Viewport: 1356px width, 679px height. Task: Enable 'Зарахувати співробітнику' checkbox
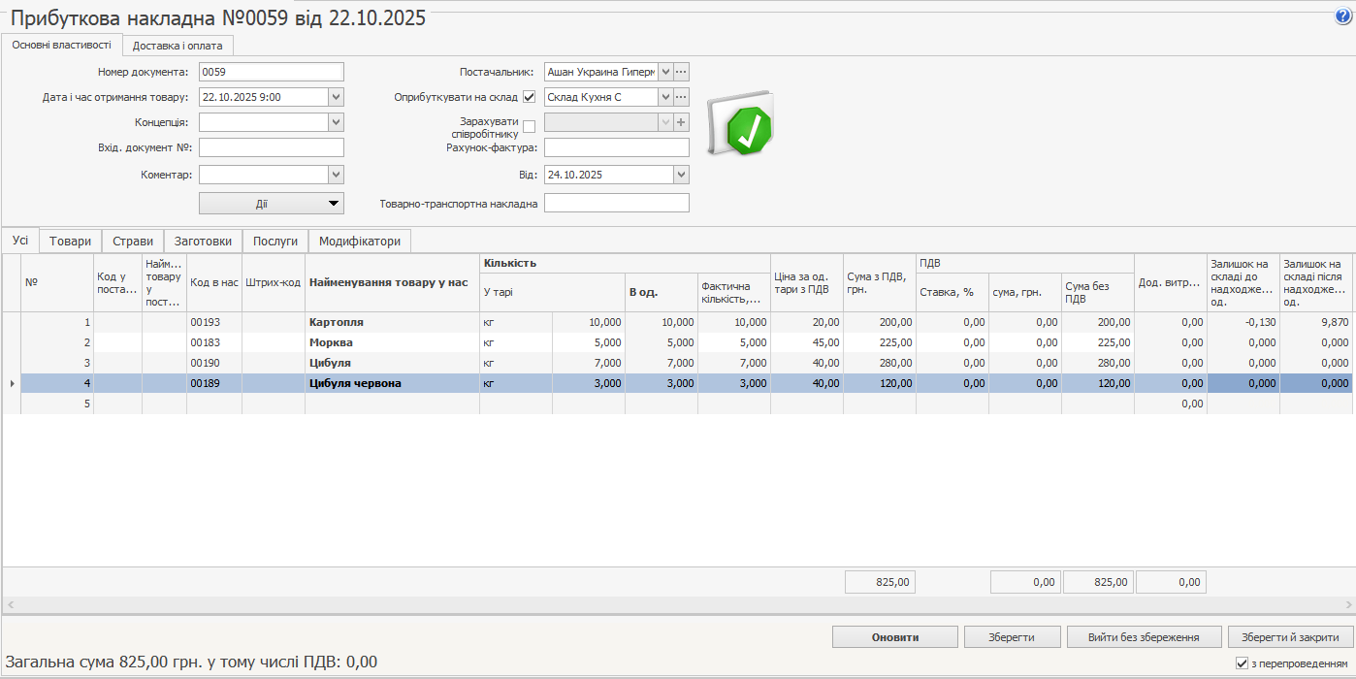(x=529, y=126)
